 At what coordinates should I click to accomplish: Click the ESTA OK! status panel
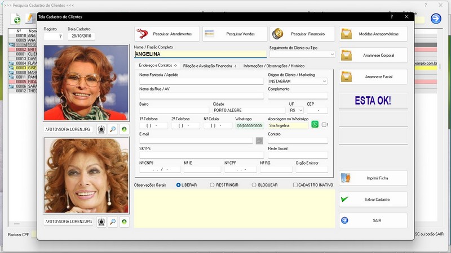click(373, 101)
